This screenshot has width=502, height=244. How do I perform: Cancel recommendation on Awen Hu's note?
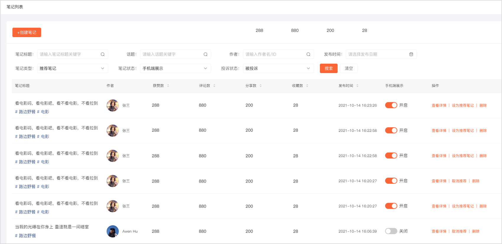(x=459, y=232)
